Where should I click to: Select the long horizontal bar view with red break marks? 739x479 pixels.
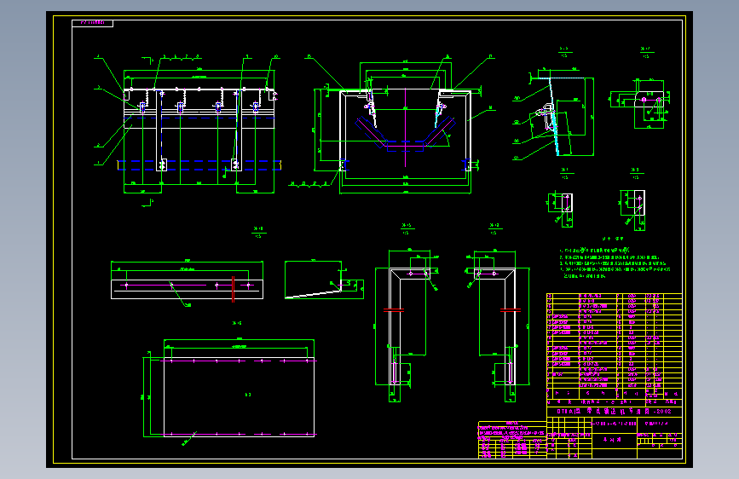click(188, 282)
